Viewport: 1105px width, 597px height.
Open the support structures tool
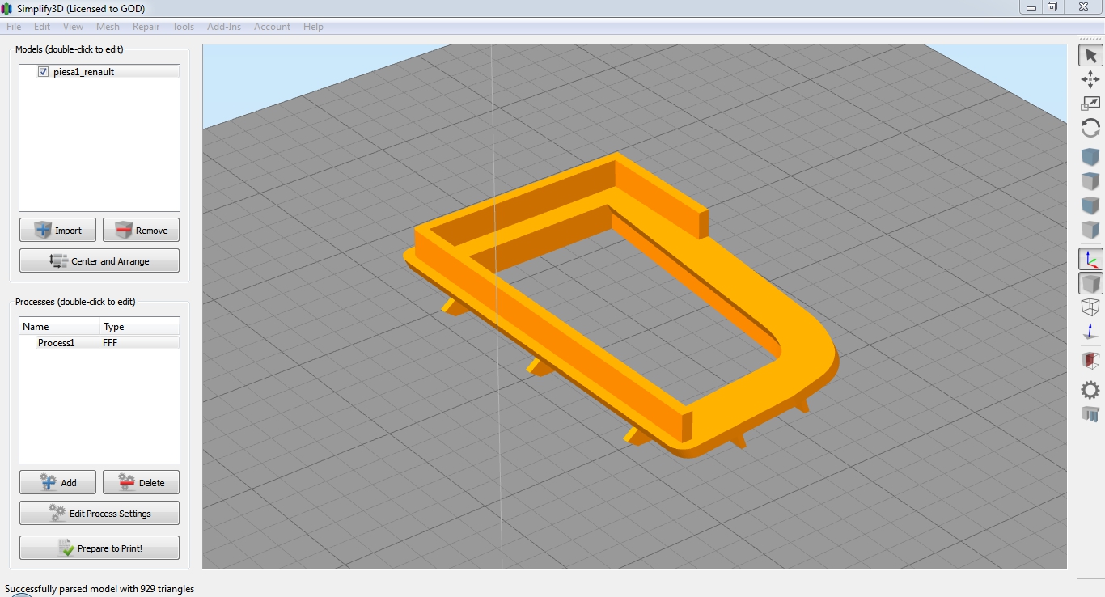click(x=1090, y=414)
